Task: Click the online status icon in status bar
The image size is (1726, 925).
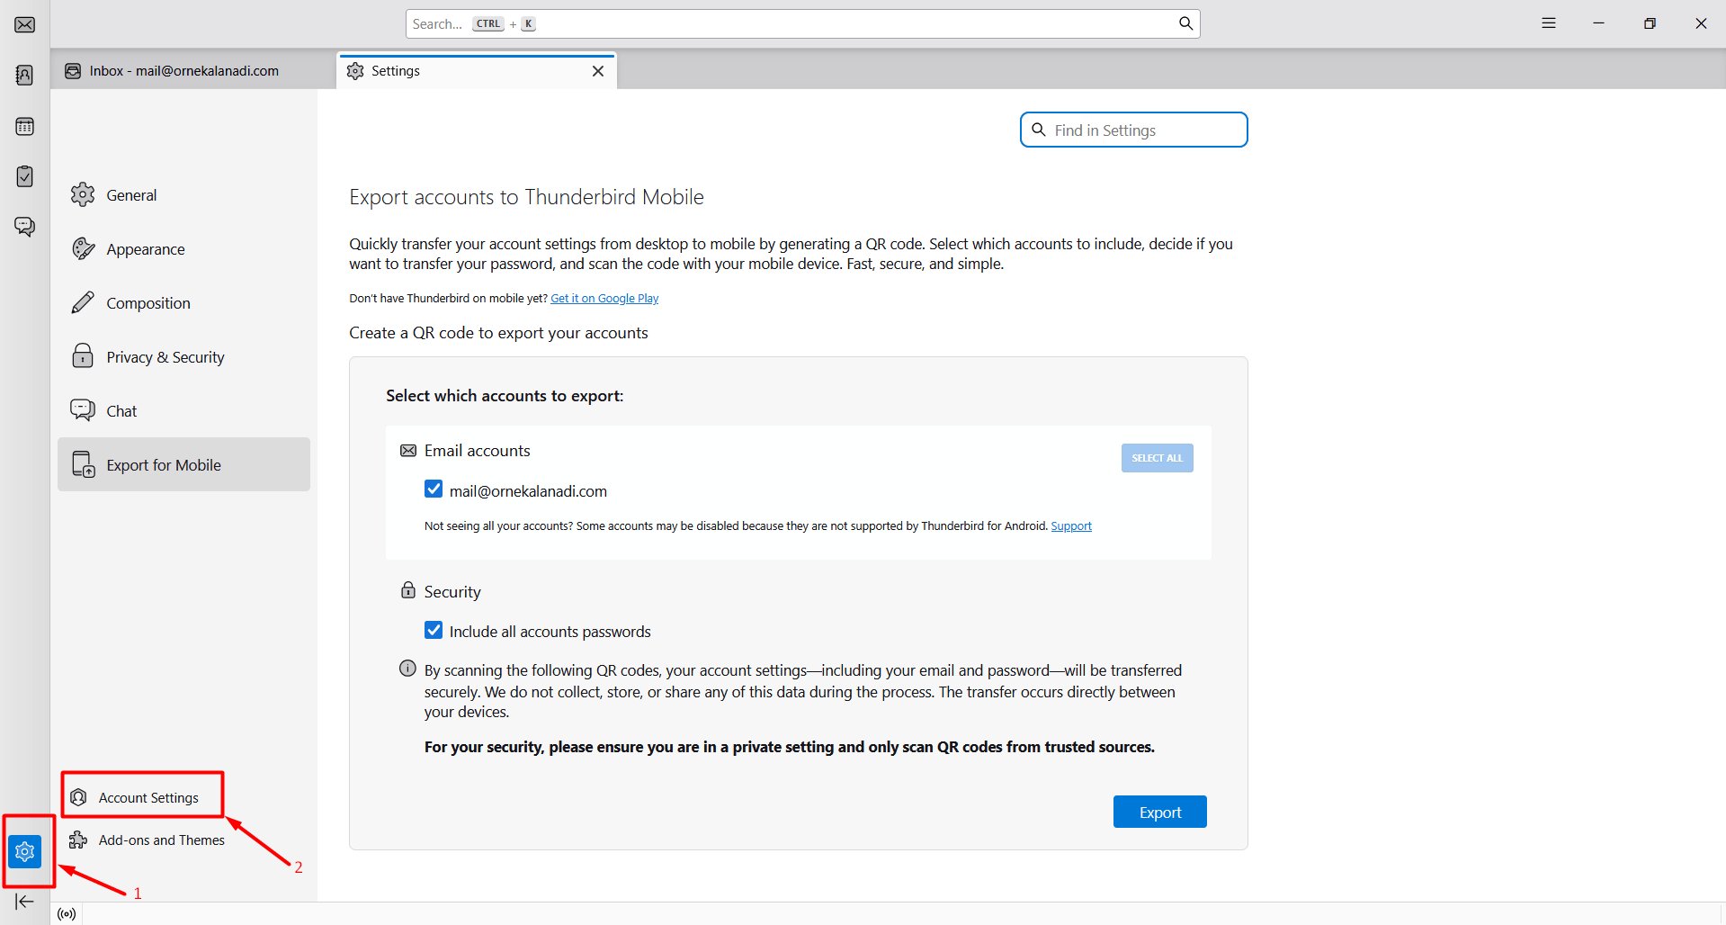Action: point(67,914)
